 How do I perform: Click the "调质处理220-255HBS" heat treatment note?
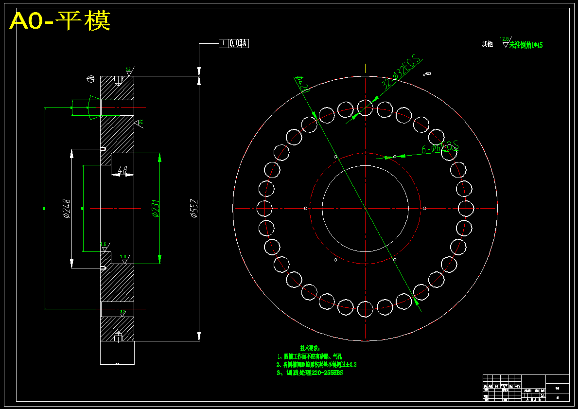click(310, 373)
